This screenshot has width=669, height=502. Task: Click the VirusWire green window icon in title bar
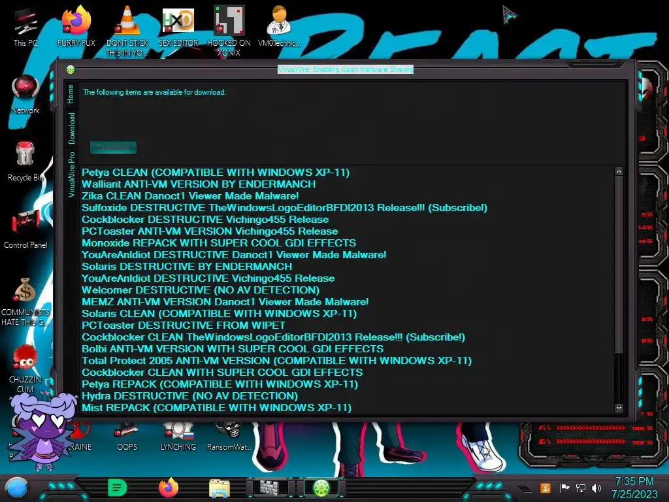[x=71, y=69]
